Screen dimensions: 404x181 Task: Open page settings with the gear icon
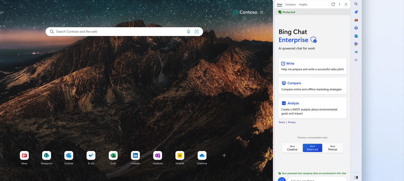pos(261,12)
